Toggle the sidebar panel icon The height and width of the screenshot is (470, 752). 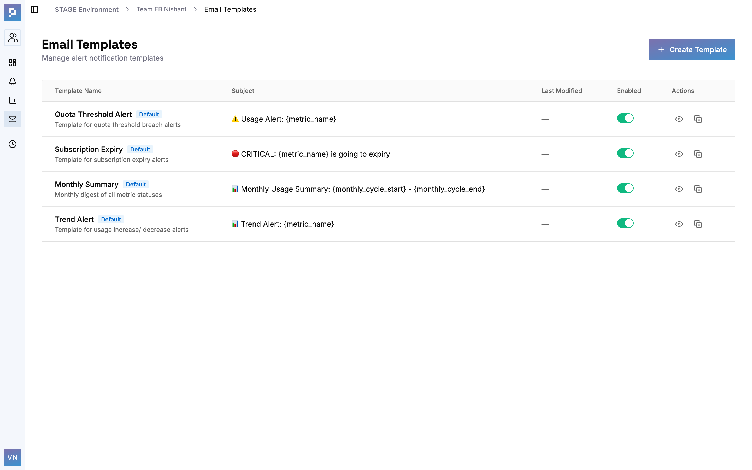34,9
